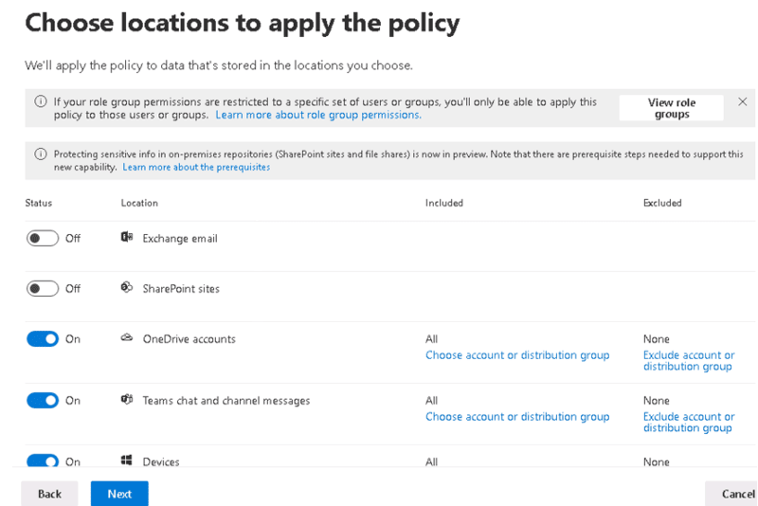Click the Exchange email icon
758x506 pixels.
click(x=127, y=237)
